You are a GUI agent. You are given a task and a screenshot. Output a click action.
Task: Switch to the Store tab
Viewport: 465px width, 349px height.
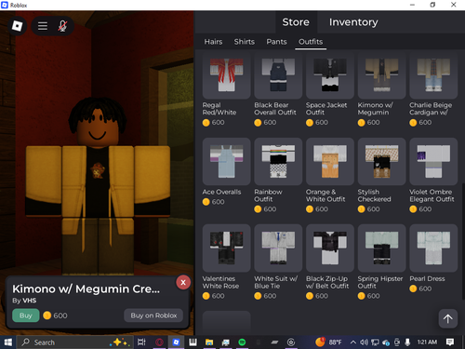(x=296, y=22)
